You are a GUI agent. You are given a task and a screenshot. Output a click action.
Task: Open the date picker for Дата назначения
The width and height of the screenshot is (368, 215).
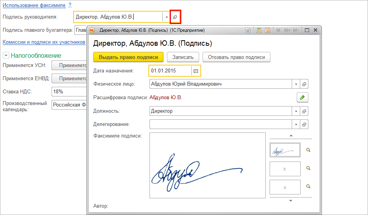tap(196, 71)
